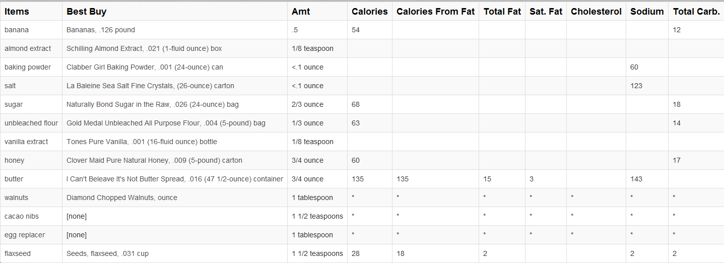The height and width of the screenshot is (263, 724).
Task: Click the Sodium column header
Action: point(647,11)
